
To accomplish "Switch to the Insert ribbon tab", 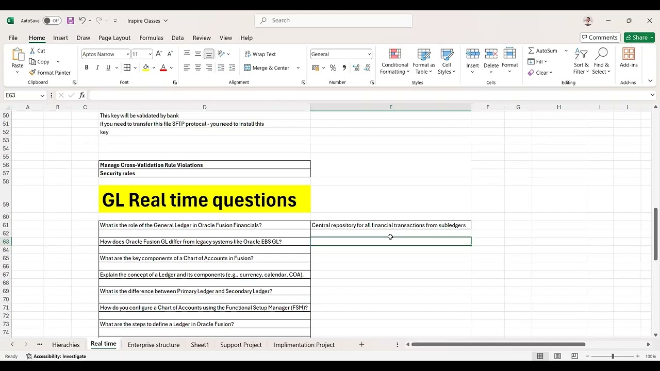I will pos(60,38).
